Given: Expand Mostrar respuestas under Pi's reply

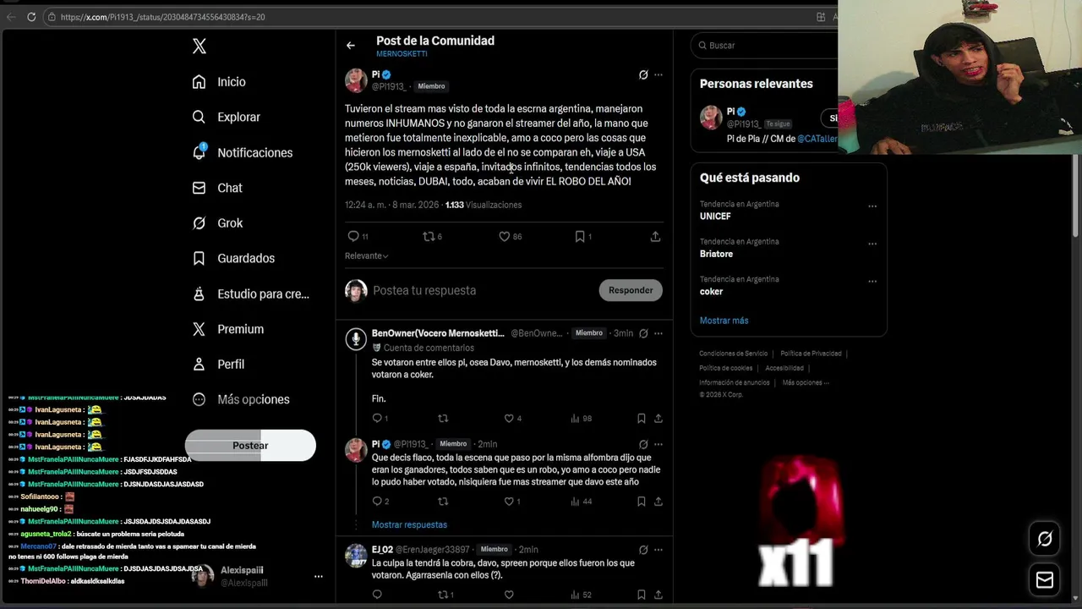Looking at the screenshot, I should tap(409, 525).
